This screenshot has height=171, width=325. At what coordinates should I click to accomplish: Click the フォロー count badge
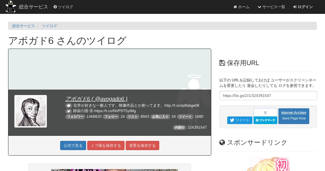(x=111, y=117)
